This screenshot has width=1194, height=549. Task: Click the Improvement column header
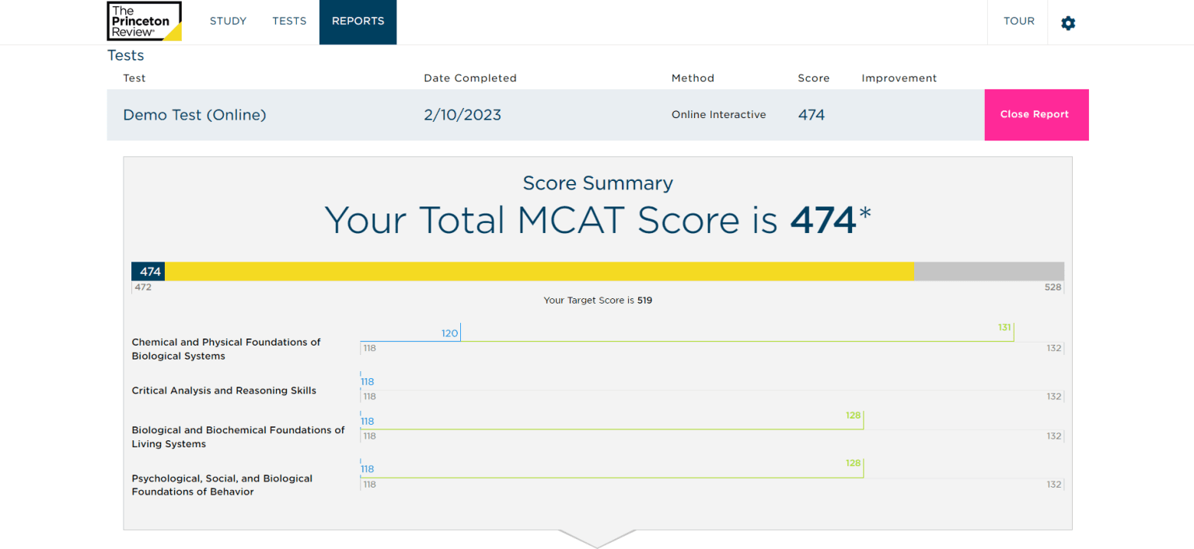click(899, 78)
